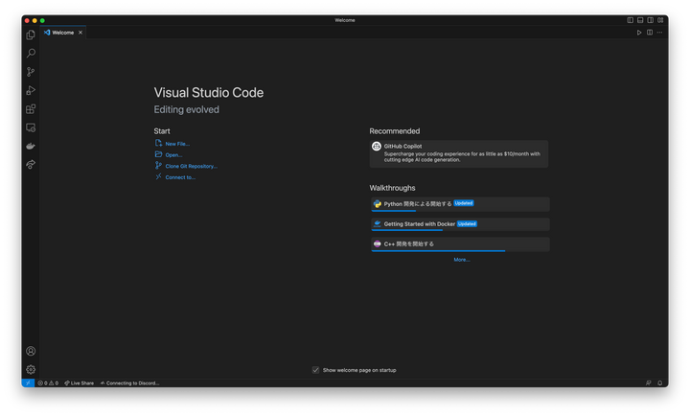Image resolution: width=690 pixels, height=416 pixels.
Task: Click the Docker whale icon in Walkthroughs
Action: (x=378, y=224)
